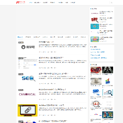
Task: Select the first blue home navigation link
Action: [31, 2]
